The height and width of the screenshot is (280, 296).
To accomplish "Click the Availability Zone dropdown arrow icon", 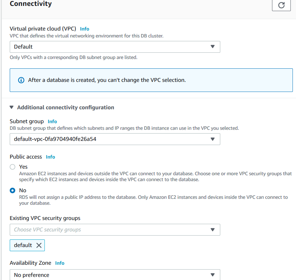I will [x=213, y=275].
